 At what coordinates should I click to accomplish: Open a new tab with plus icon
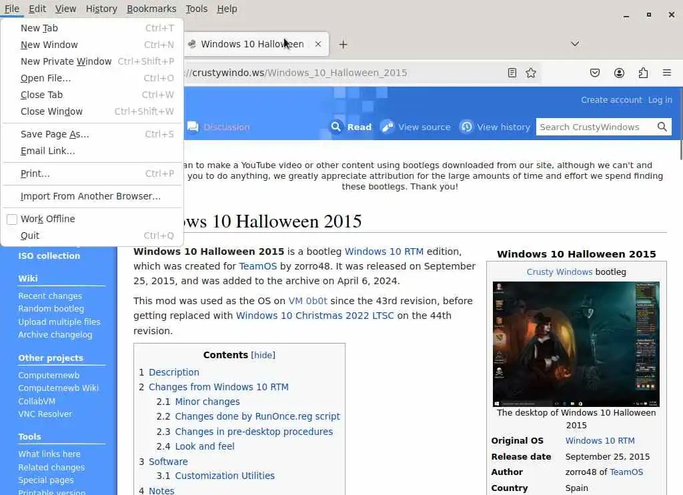pyautogui.click(x=344, y=45)
